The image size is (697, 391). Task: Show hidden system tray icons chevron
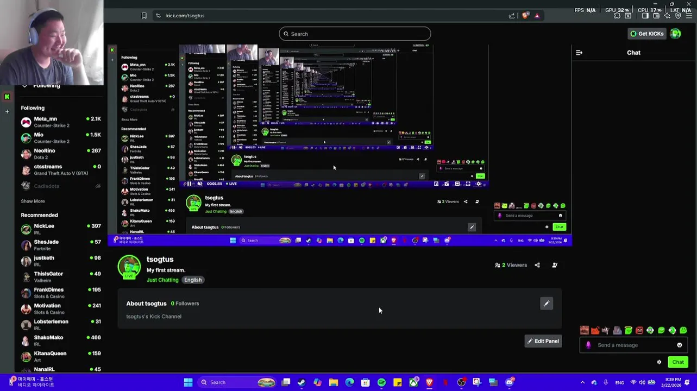[582, 382]
